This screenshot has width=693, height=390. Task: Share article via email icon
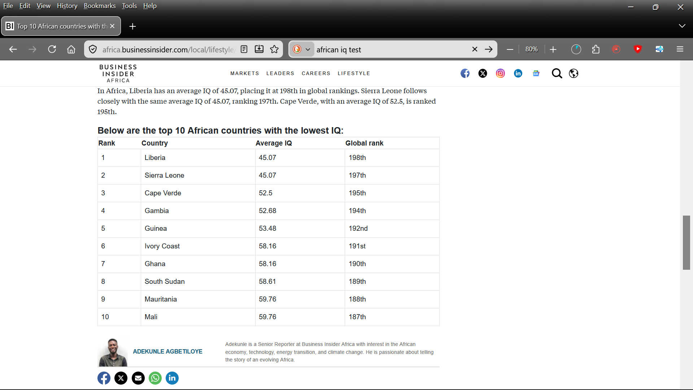coord(138,378)
